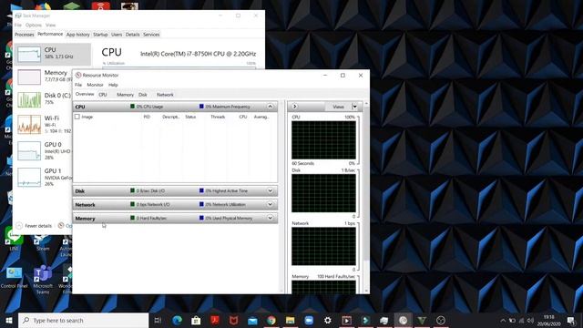Select GPU 0 in Task Manager sidebar
Viewport: 583px width, 328px height.
click(x=44, y=150)
